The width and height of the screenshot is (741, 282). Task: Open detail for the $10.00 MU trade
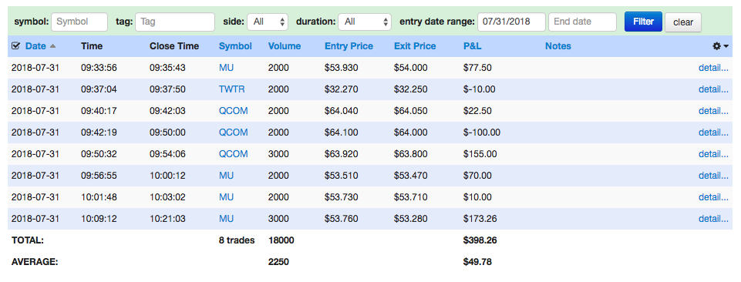coord(713,197)
